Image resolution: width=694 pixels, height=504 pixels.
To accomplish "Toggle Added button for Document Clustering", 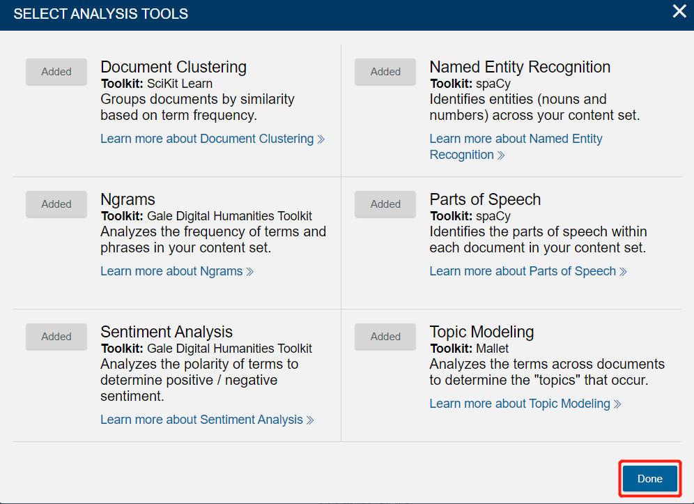I will 56,71.
